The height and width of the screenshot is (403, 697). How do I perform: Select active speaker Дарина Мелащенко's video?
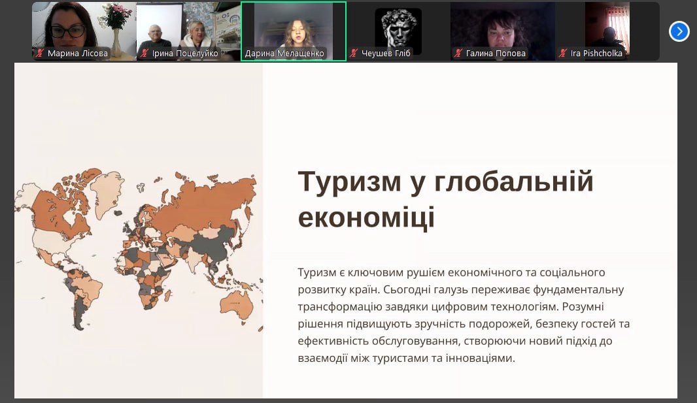pyautogui.click(x=293, y=26)
